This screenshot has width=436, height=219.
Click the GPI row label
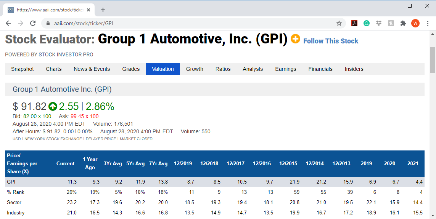click(11, 182)
